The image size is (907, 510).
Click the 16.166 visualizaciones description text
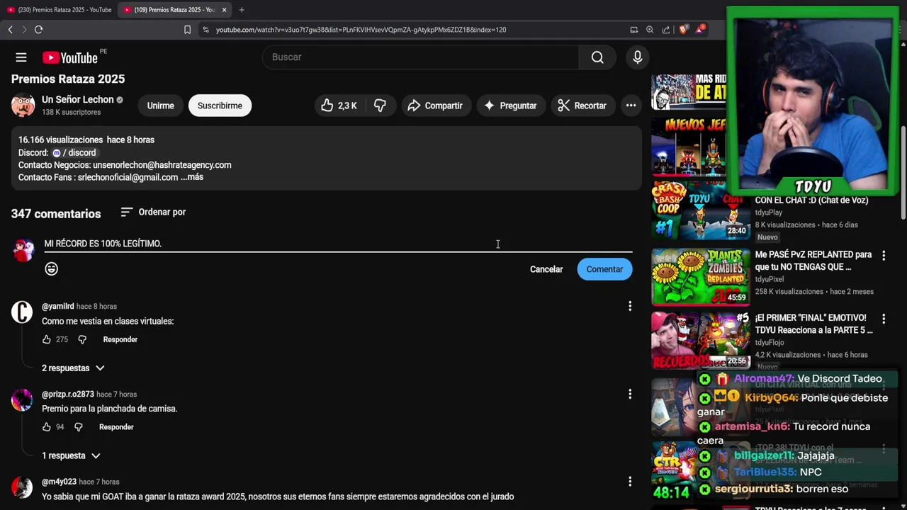(61, 140)
